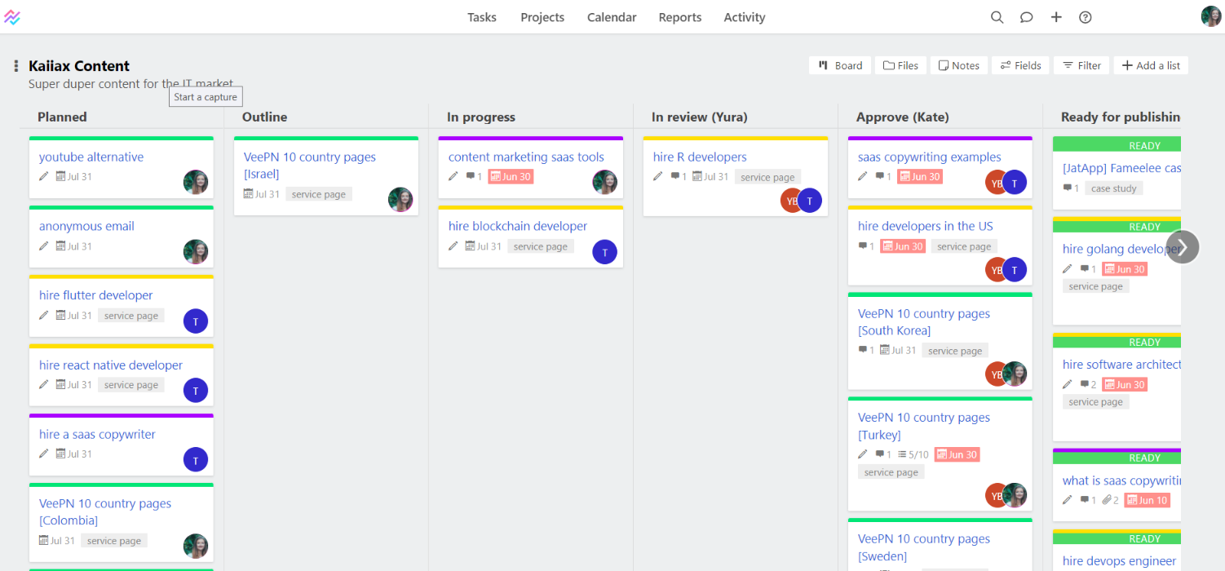This screenshot has height=571, width=1225.
Task: Open the Notes view
Action: pyautogui.click(x=959, y=65)
